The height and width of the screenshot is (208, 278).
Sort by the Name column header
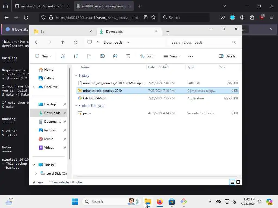click(x=85, y=67)
